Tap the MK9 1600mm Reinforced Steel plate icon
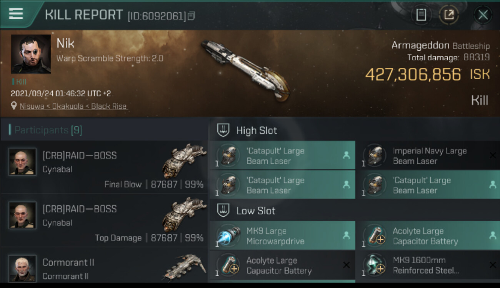Viewport: 500px width, 288px height. coord(375,265)
